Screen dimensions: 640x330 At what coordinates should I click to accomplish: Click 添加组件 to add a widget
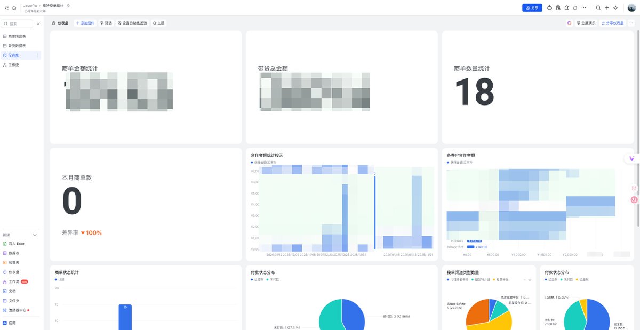(85, 23)
